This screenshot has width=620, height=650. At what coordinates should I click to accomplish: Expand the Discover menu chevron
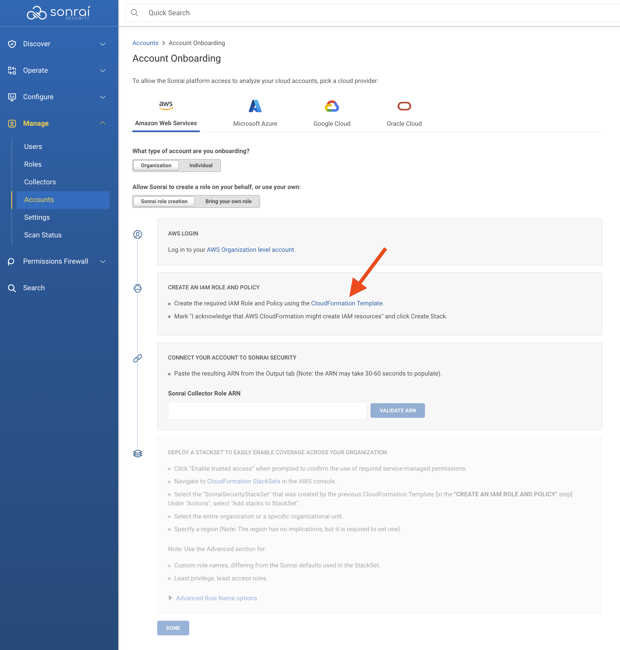[x=103, y=44]
